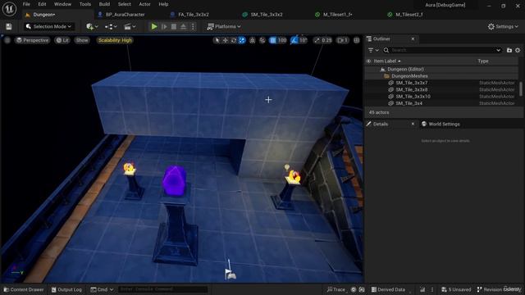Choose the Translate gizmo tool
Image resolution: width=525 pixels, height=295 pixels.
pos(226,40)
